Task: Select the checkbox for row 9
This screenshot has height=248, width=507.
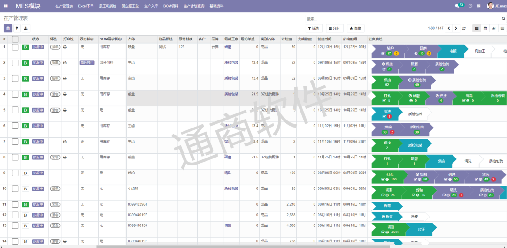Action: (x=15, y=173)
